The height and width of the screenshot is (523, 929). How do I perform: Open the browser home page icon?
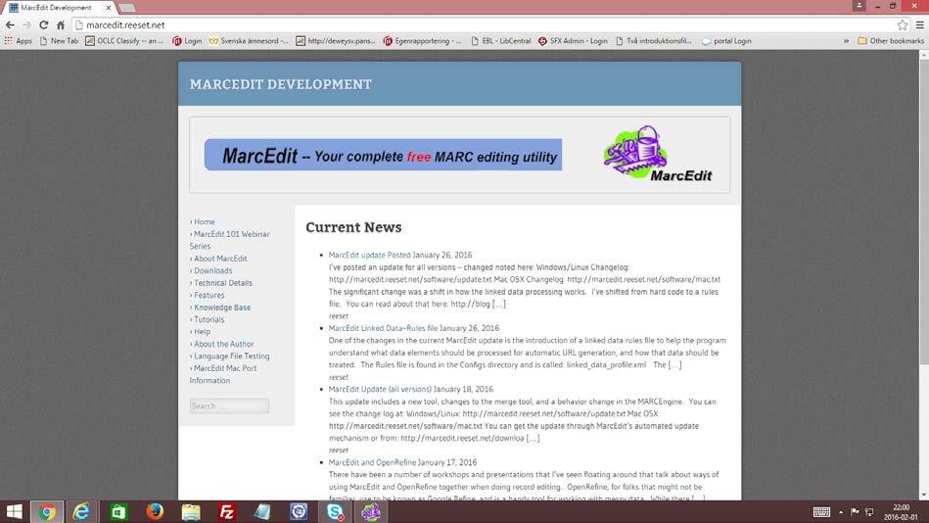[x=61, y=24]
